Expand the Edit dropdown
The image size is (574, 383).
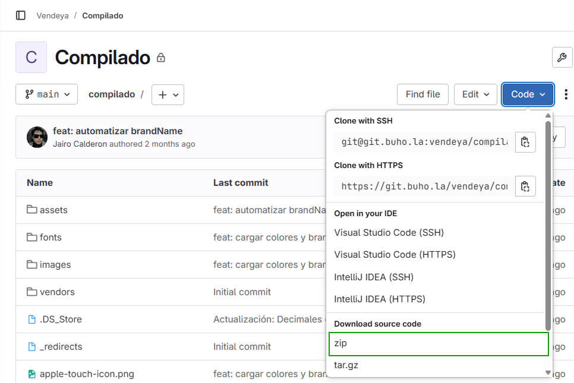[x=475, y=94]
